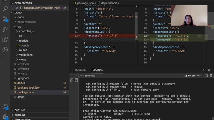Open app.js file
This screenshot has width=214, height=120.
(x=21, y=83)
